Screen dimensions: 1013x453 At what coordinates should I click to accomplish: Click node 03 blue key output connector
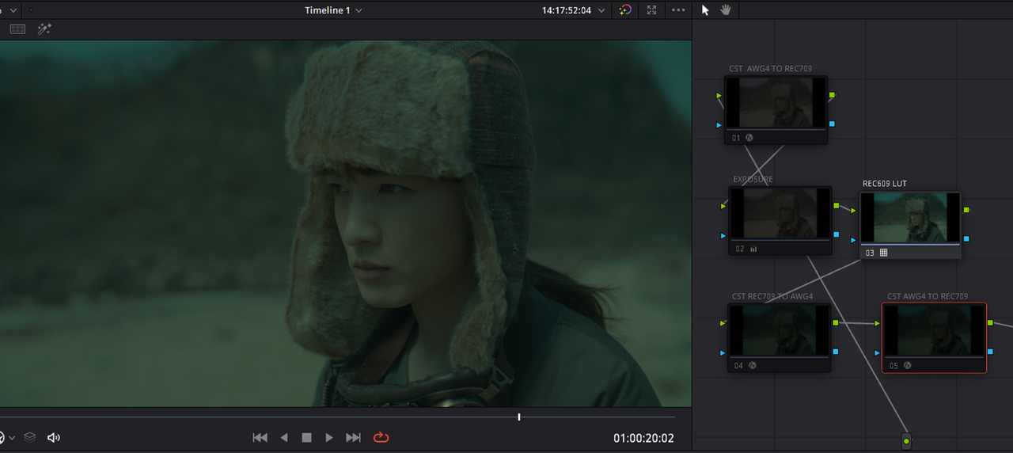tap(966, 238)
